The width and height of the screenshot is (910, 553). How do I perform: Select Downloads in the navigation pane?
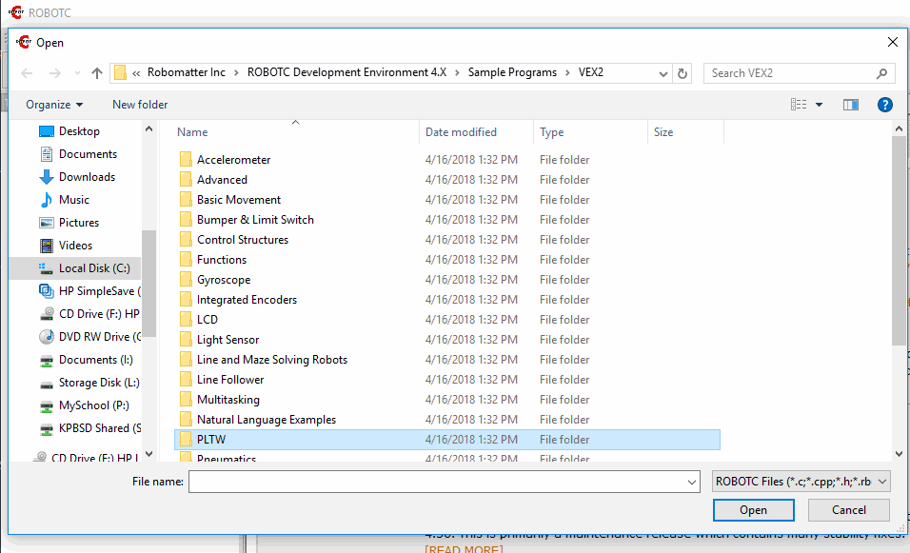point(87,177)
